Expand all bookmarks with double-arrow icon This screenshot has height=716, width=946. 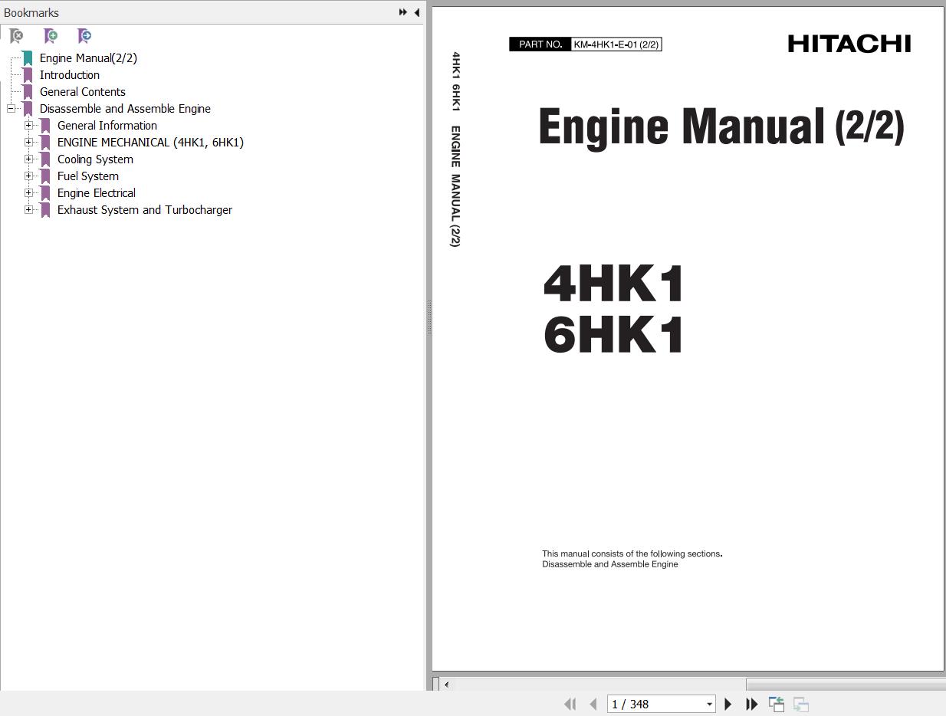coord(402,12)
